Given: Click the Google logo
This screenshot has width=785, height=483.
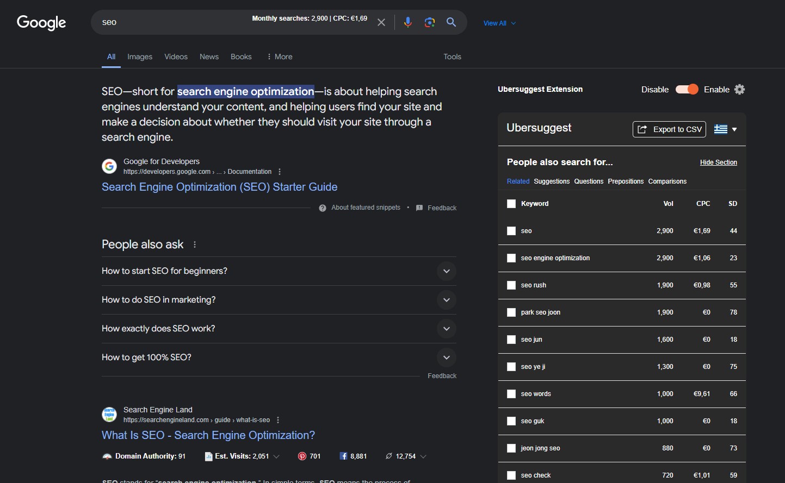Looking at the screenshot, I should point(41,22).
